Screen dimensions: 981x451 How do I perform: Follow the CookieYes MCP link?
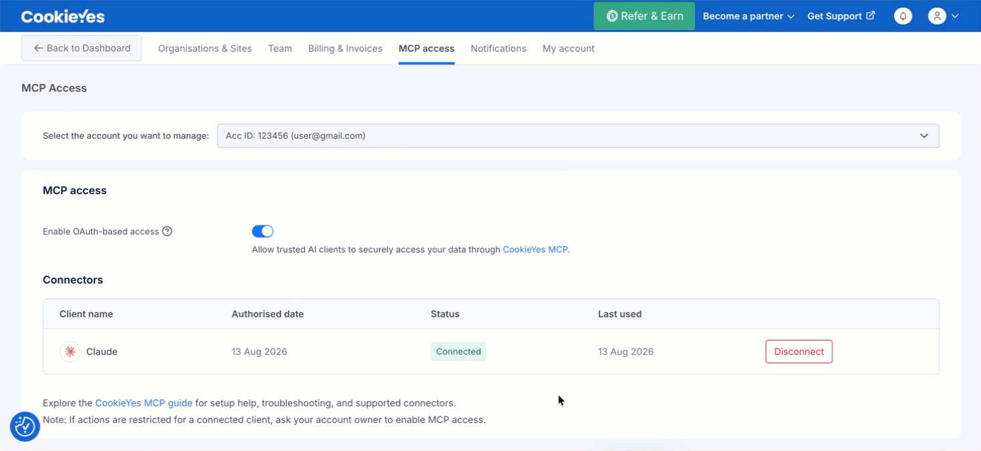(535, 250)
